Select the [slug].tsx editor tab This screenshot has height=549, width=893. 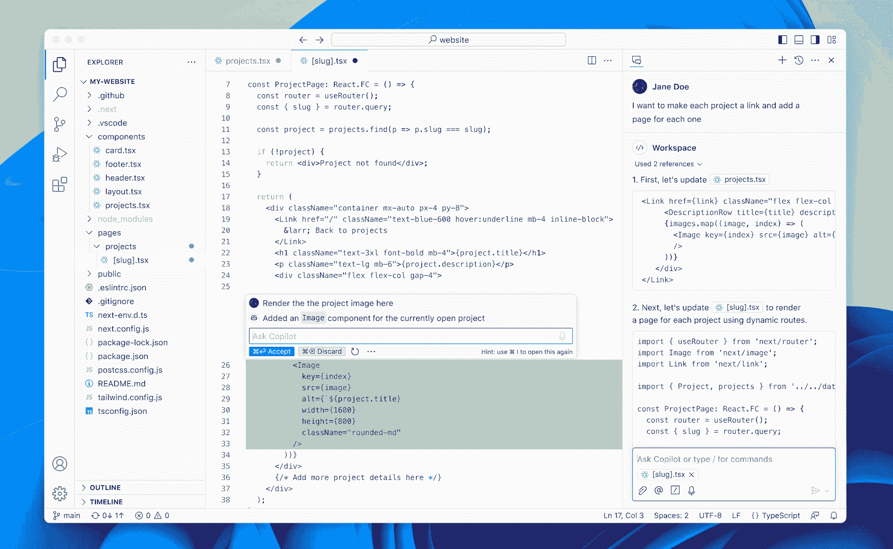tap(329, 60)
